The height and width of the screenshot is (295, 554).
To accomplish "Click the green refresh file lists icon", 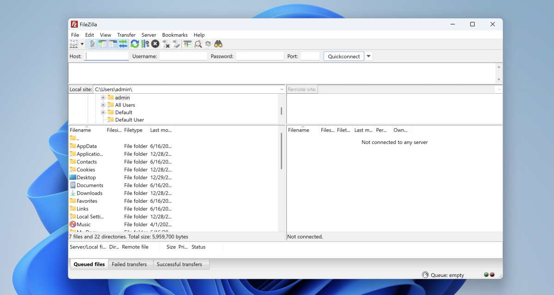I will click(x=134, y=44).
